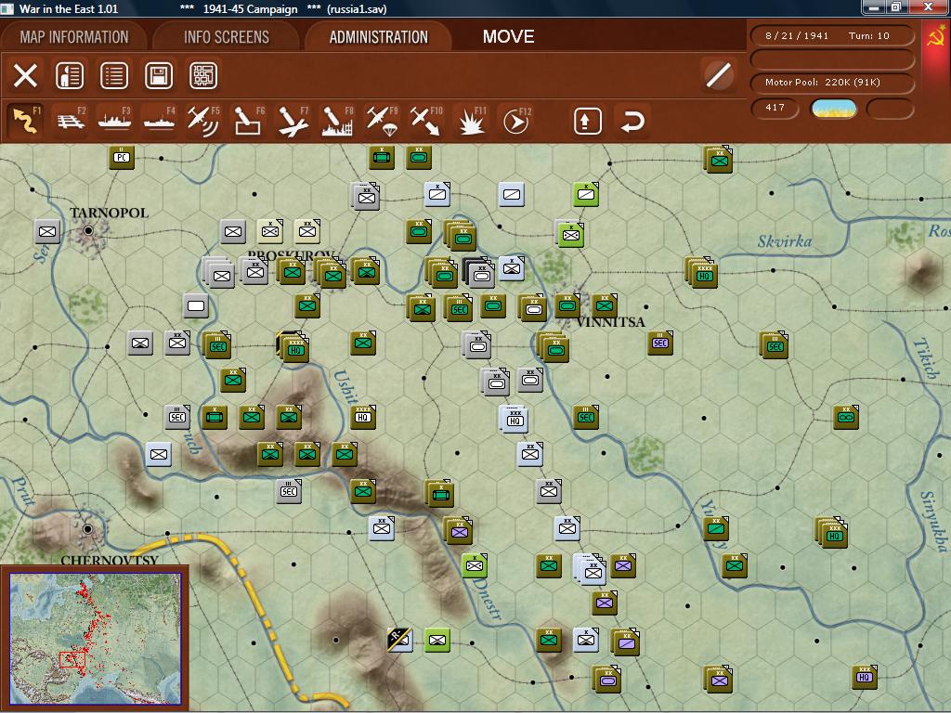Select the bright green unit beside Romanian counter
951x713 pixels.
[x=437, y=640]
